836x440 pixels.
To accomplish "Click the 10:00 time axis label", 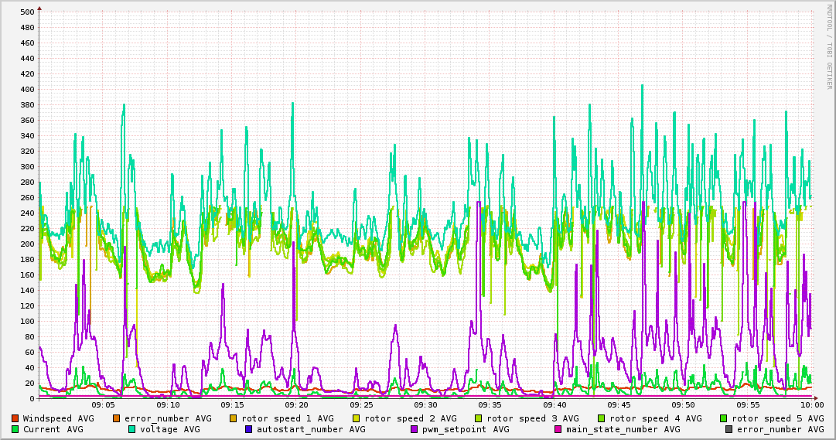I will click(x=811, y=404).
